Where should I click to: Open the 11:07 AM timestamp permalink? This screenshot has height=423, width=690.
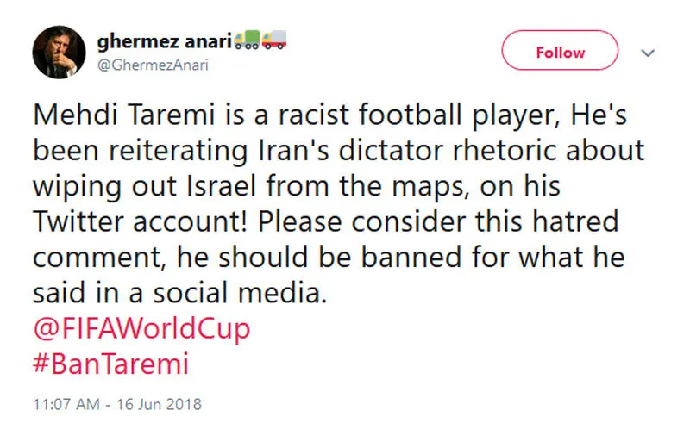tap(66, 404)
